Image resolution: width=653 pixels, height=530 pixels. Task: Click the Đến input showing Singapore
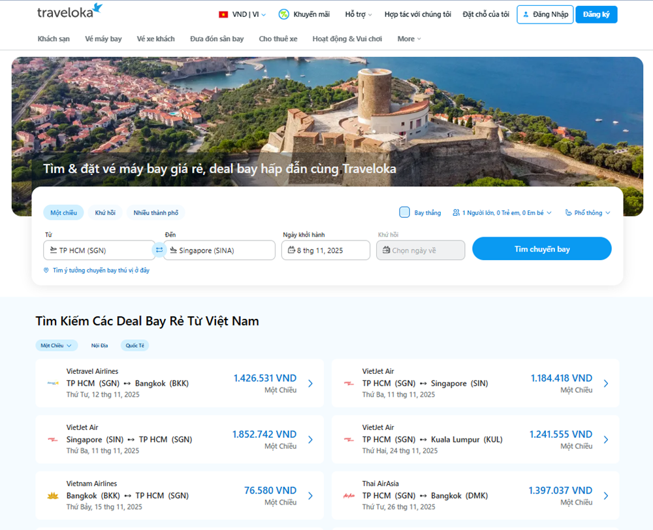click(219, 250)
